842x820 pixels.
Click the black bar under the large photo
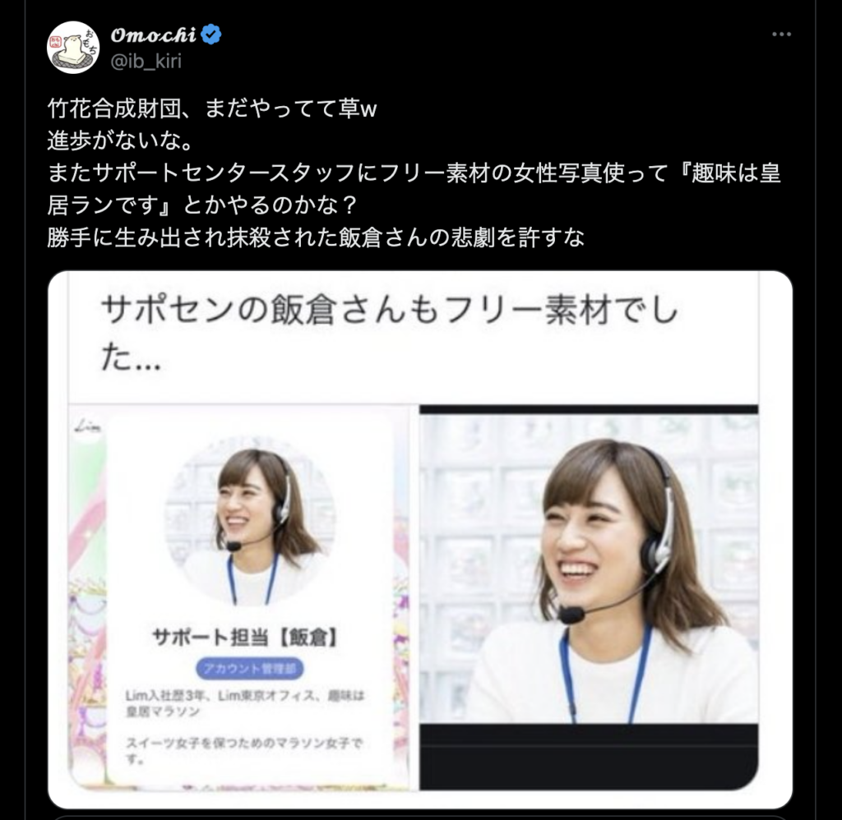click(x=589, y=757)
